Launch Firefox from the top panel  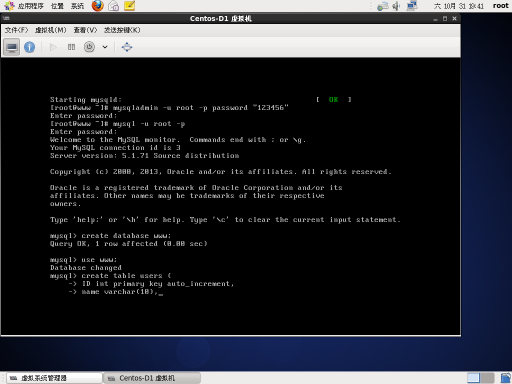tap(97, 6)
